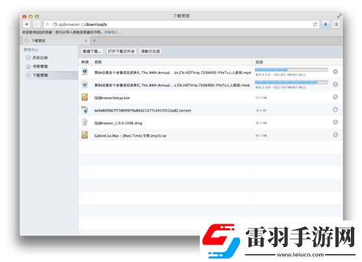Viewport: 362px width, 262px height.
Task: Click the round action button of the torrent row
Action: tap(335, 110)
